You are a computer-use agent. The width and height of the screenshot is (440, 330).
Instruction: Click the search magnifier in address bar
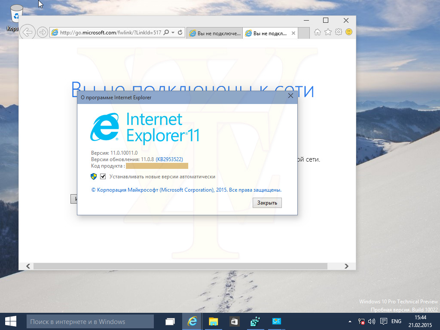(x=166, y=32)
